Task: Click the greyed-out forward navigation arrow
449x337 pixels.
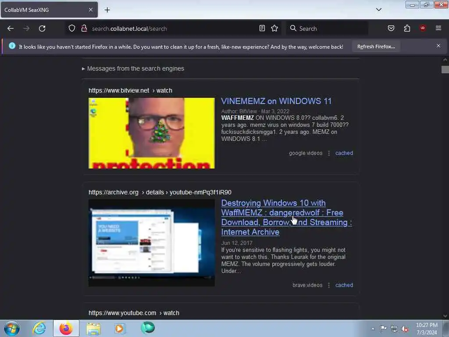Action: [x=26, y=29]
